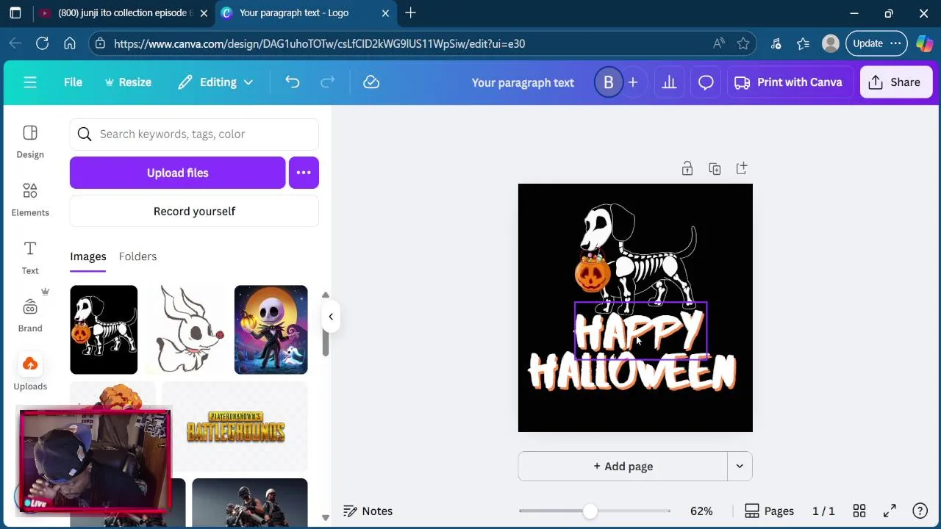The height and width of the screenshot is (529, 941).
Task: Expand the Add page dropdown arrow
Action: point(740,467)
